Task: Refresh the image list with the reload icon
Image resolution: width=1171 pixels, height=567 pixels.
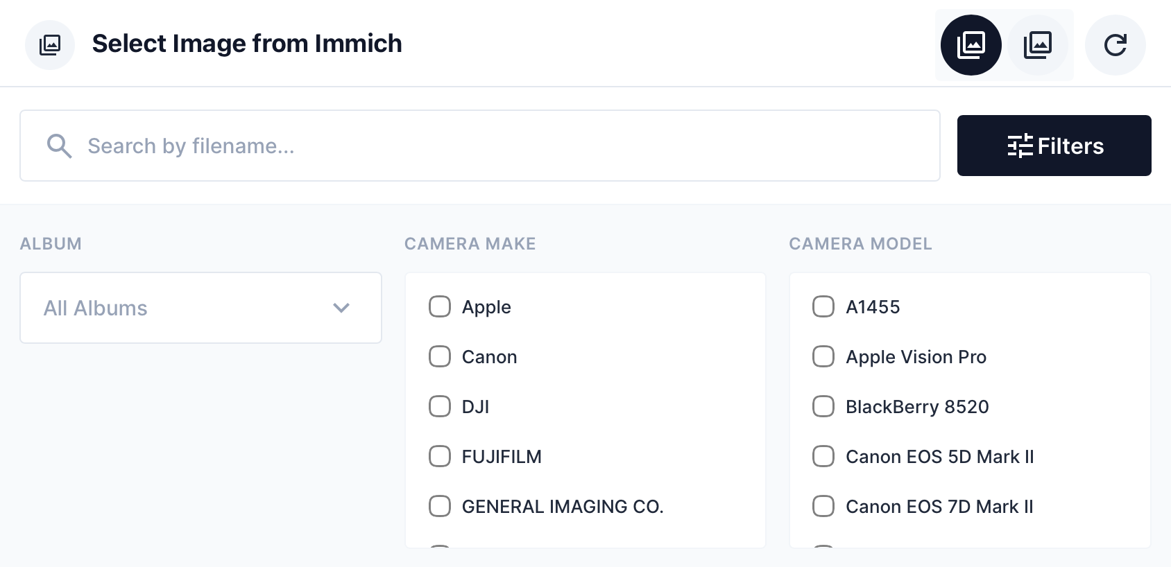Action: pyautogui.click(x=1115, y=44)
